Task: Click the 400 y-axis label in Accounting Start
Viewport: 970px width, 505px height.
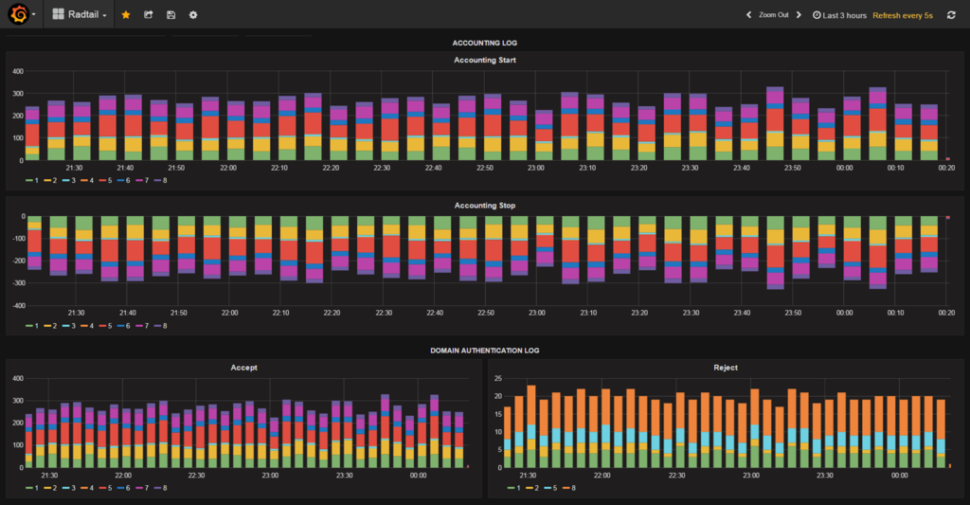Action: click(18, 72)
